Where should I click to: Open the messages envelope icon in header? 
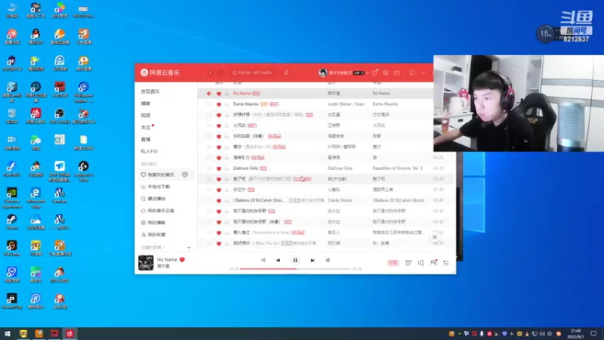397,73
